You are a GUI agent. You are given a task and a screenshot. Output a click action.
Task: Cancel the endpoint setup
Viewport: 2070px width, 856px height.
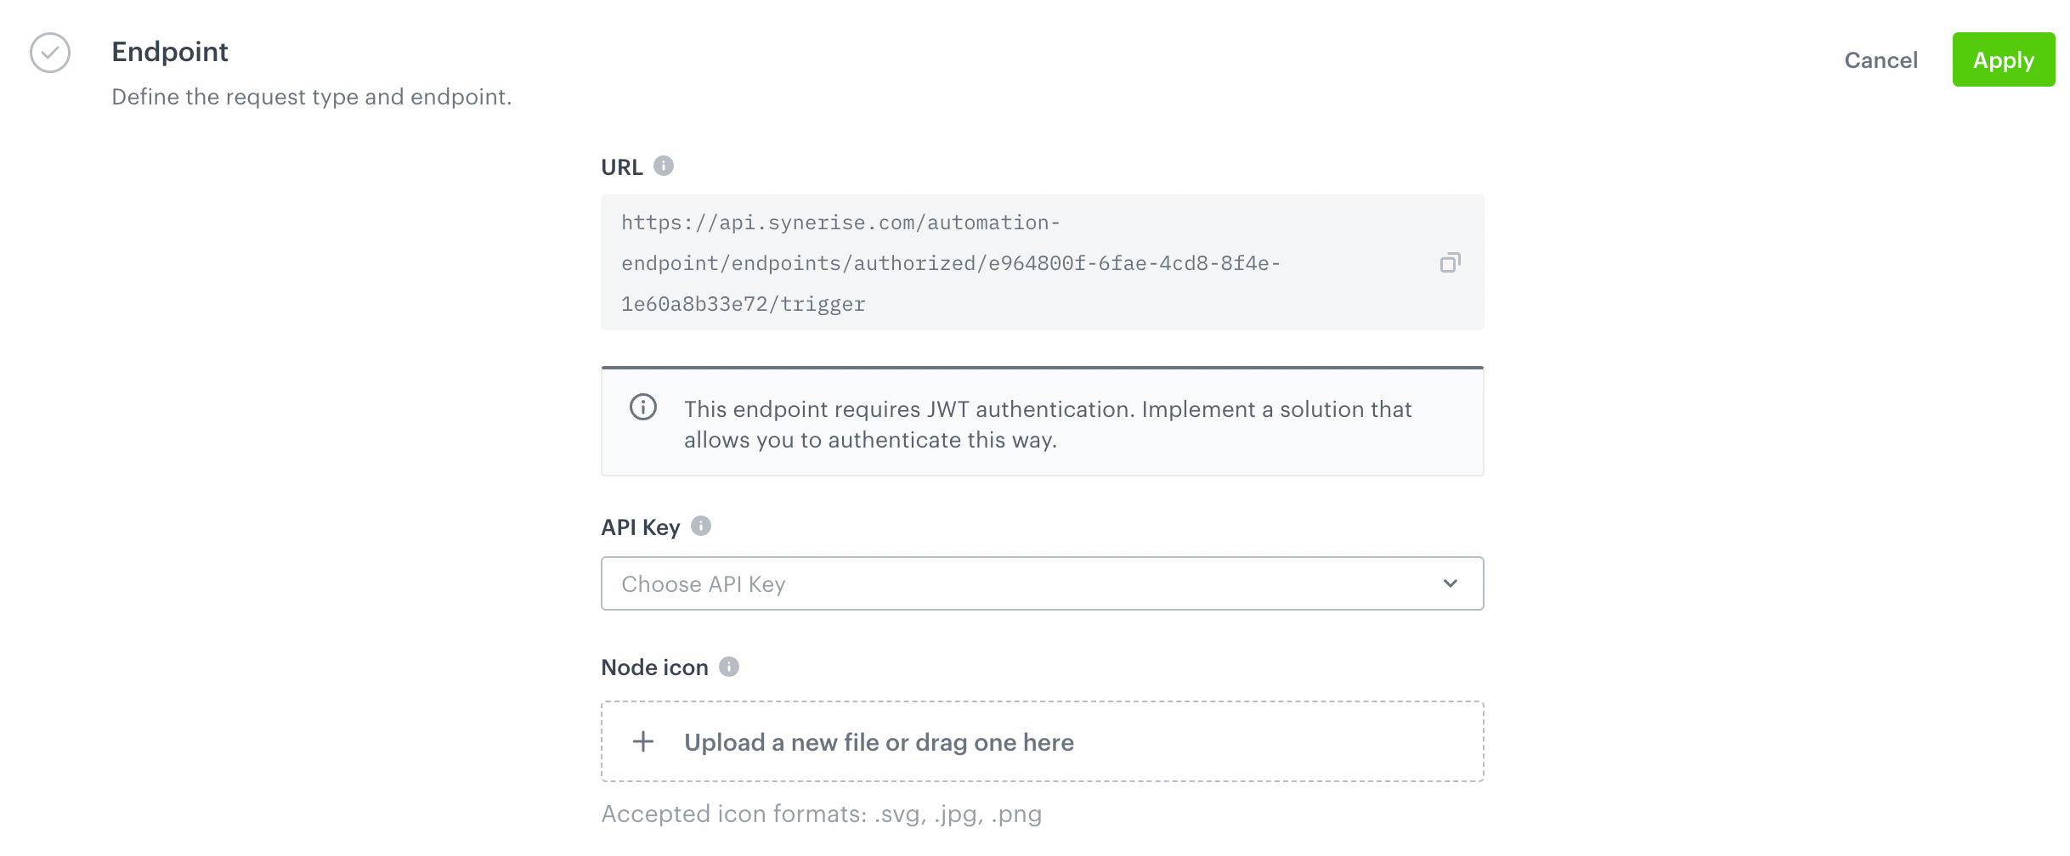click(1881, 59)
